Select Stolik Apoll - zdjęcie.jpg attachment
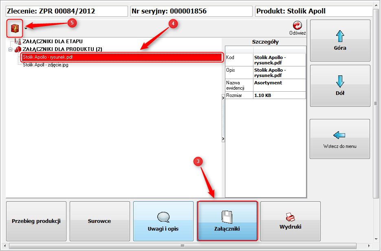Image resolution: width=381 pixels, height=251 pixels. (46, 65)
